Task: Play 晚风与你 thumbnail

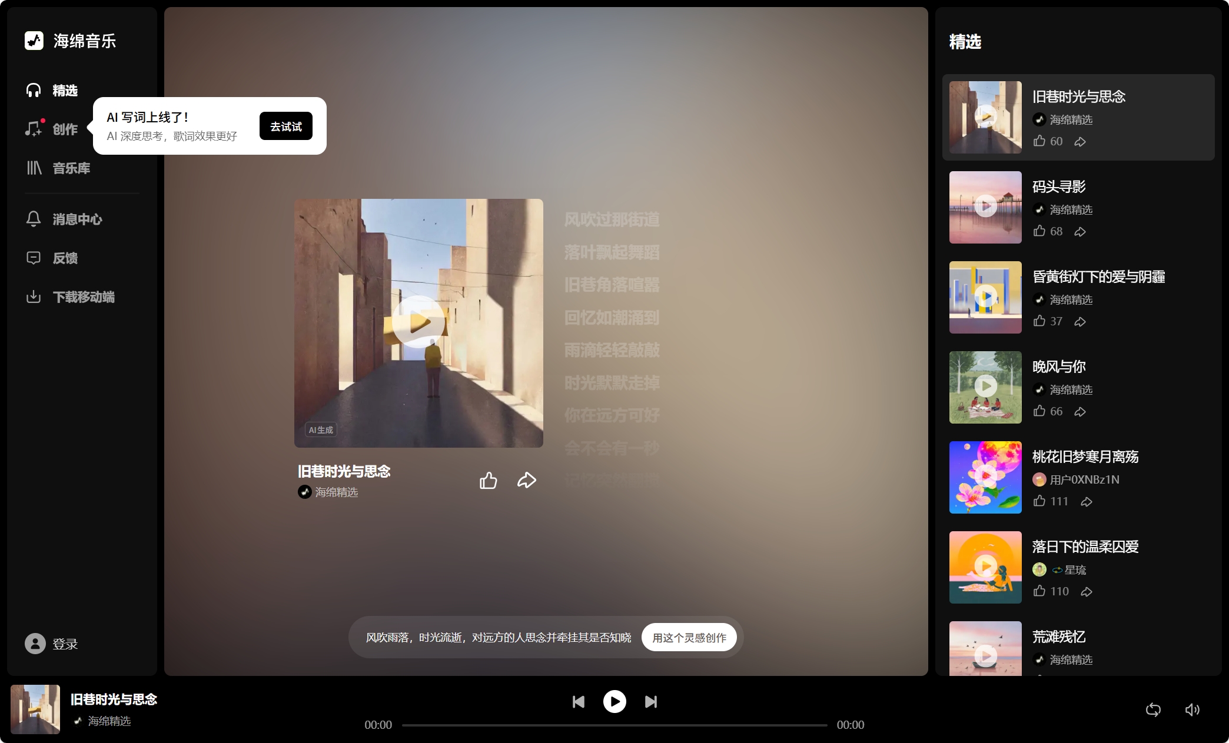Action: (x=985, y=387)
